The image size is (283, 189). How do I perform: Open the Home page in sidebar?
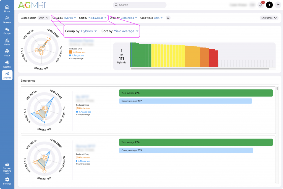pos(7,9)
